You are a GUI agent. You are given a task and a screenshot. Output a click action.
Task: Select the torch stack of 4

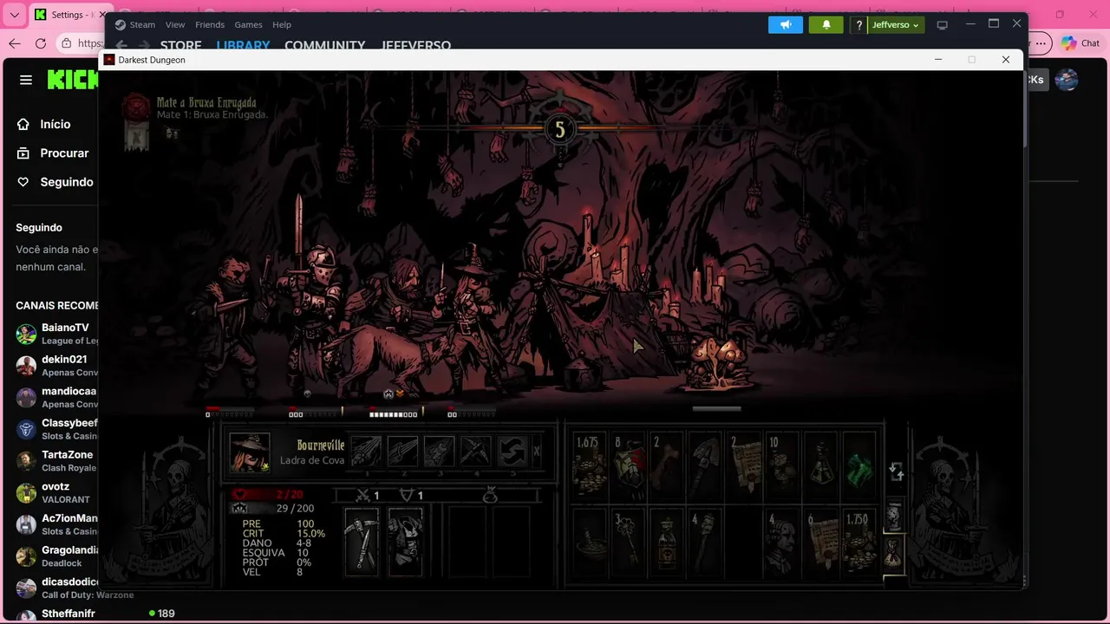[x=706, y=543]
